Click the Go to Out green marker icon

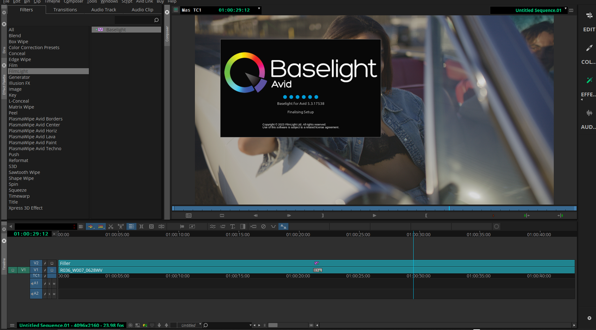561,216
